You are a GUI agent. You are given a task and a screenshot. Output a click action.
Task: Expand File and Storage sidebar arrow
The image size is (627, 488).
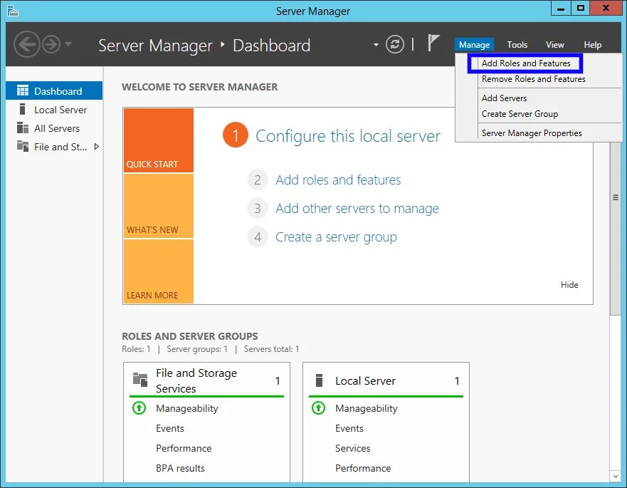pos(96,147)
